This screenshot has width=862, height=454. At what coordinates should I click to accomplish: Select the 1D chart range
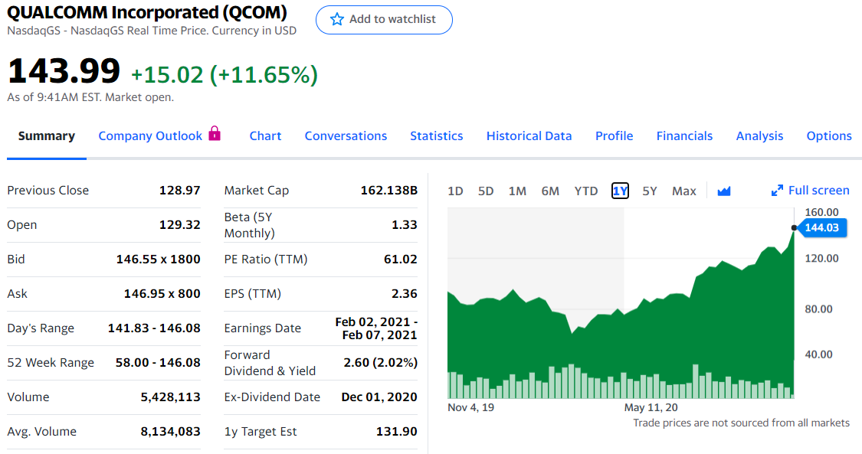point(455,191)
